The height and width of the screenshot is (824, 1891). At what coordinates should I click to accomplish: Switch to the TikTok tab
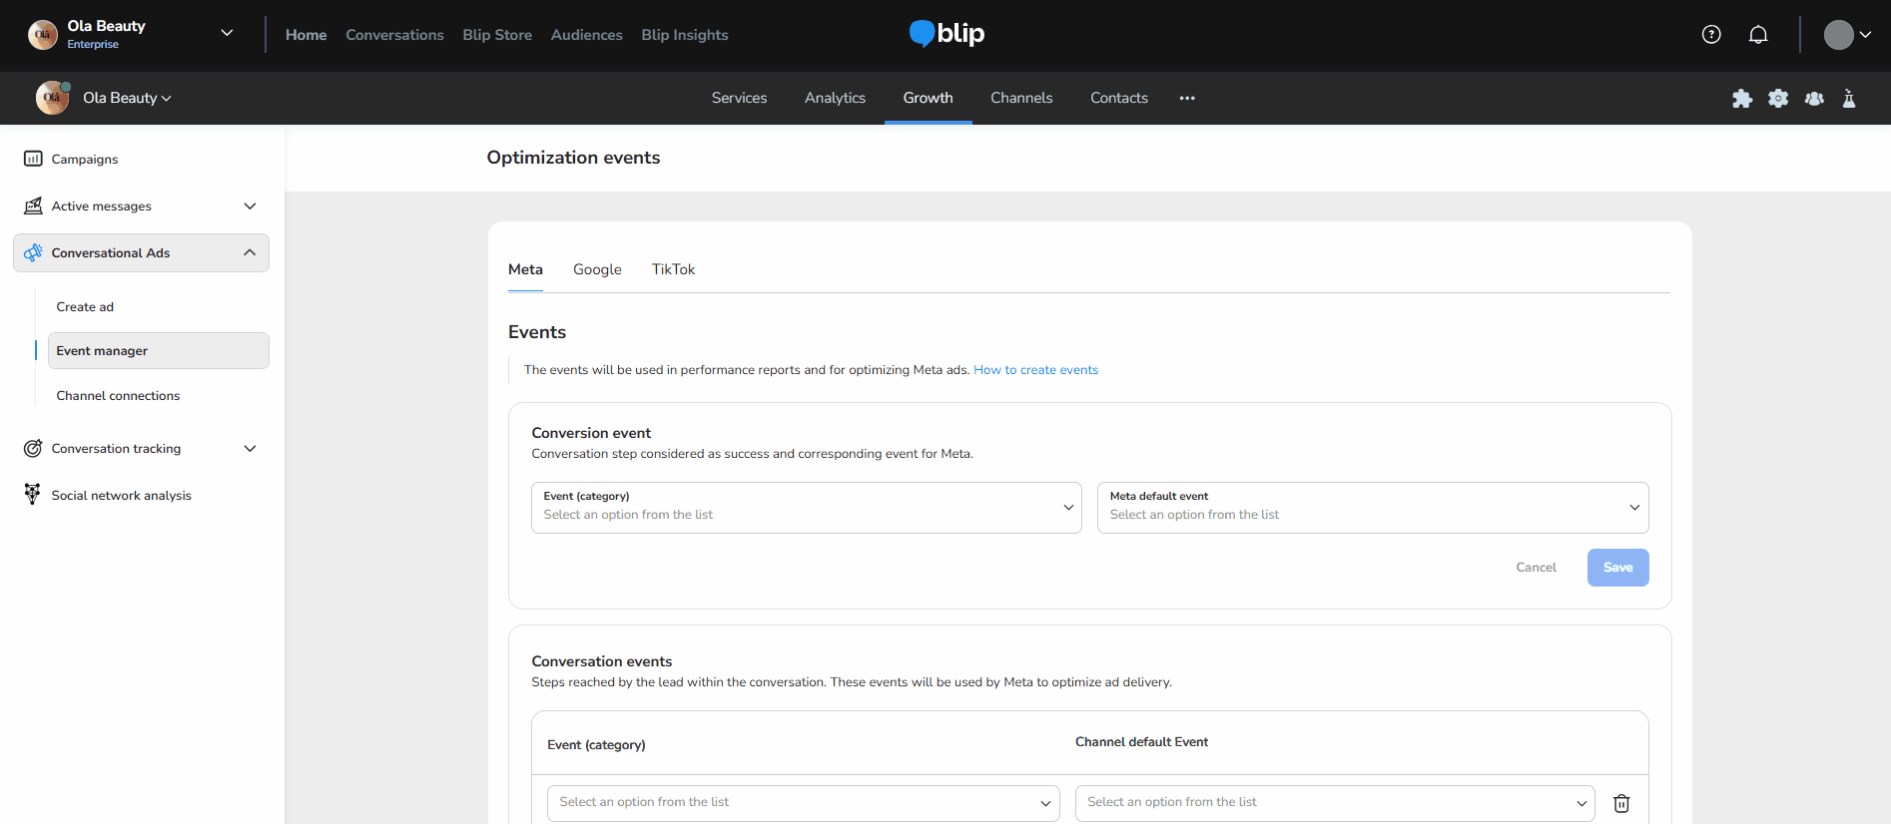tap(673, 269)
